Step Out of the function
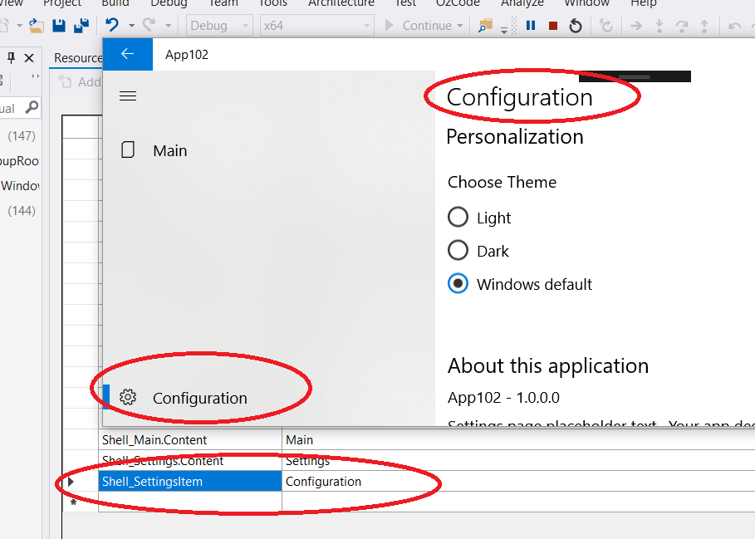This screenshot has height=539, width=755. point(704,26)
